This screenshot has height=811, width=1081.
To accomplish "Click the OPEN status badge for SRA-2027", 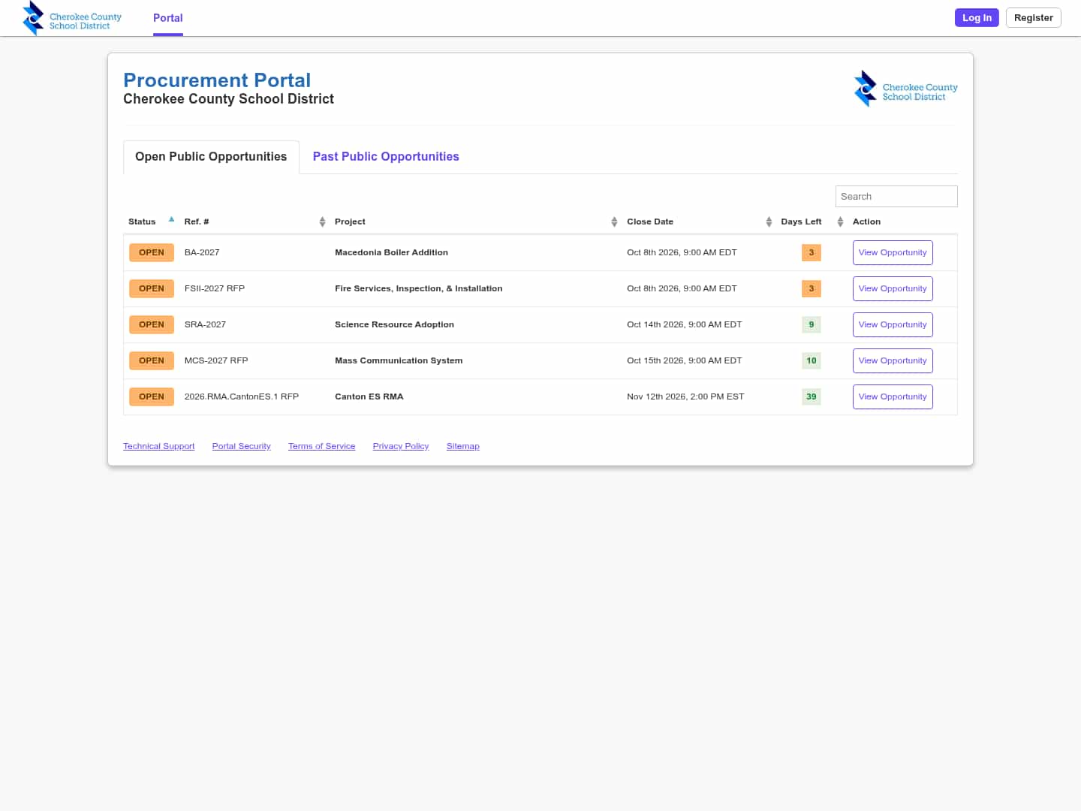I will click(152, 324).
